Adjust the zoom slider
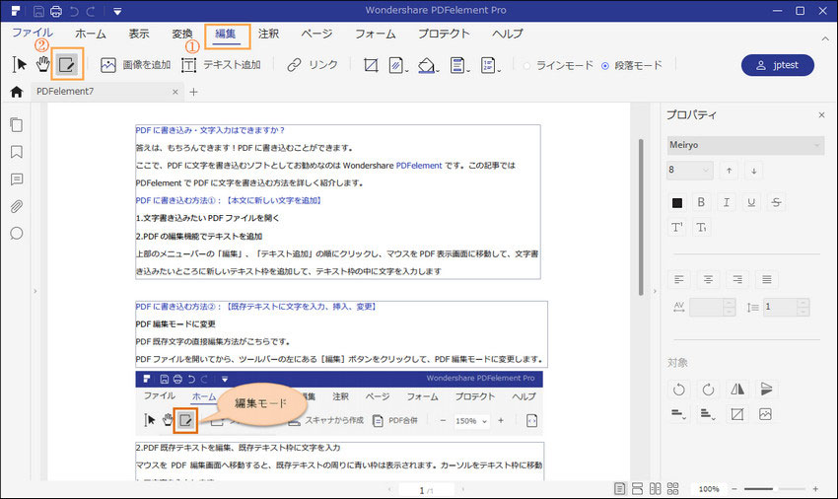The width and height of the screenshot is (838, 499). tap(774, 489)
